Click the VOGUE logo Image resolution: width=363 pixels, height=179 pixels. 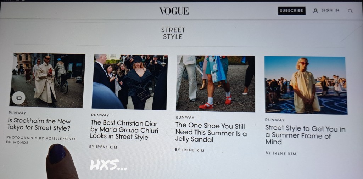pos(174,11)
